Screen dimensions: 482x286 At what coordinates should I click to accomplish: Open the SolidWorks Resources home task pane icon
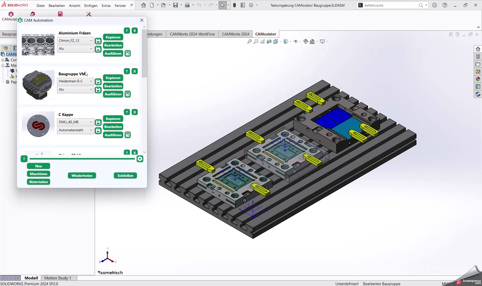pyautogui.click(x=478, y=49)
